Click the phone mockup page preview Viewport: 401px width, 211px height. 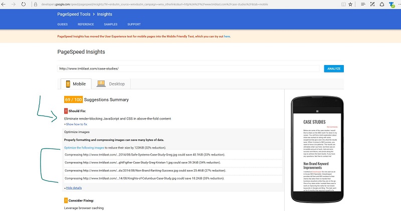(317, 152)
